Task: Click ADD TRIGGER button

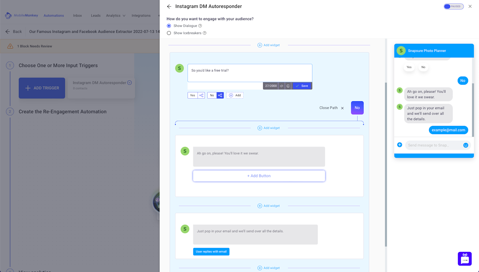Action: 42,88
